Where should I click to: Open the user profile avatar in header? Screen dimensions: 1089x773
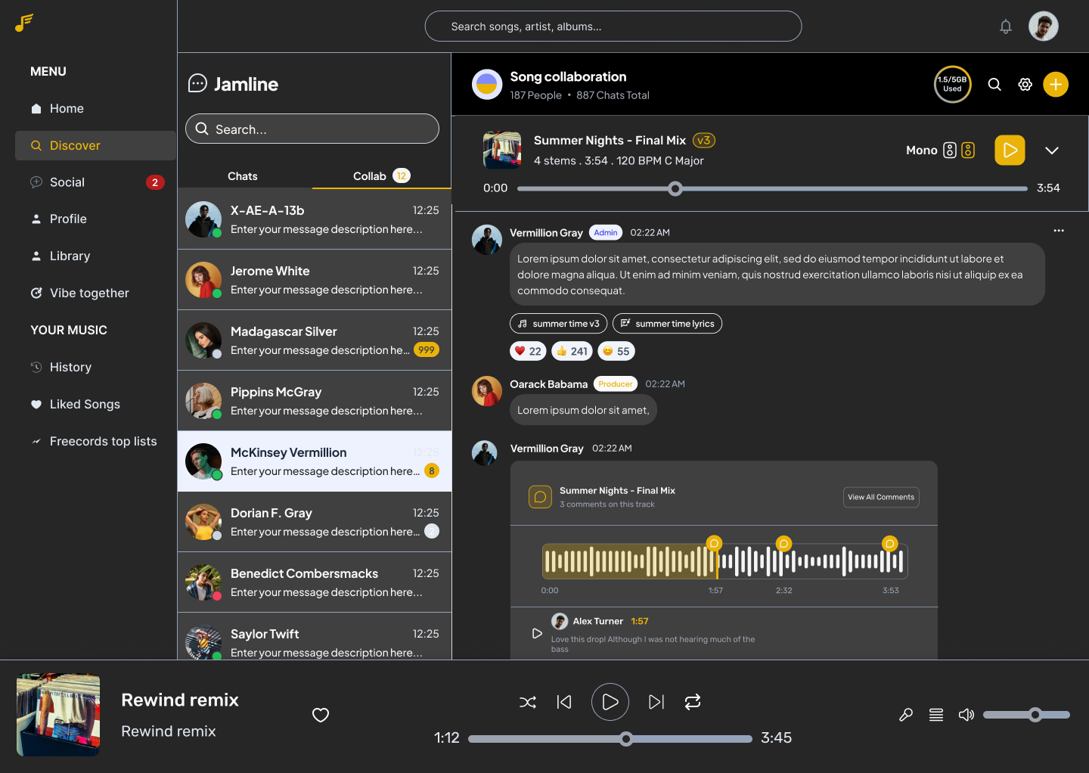pos(1044,26)
